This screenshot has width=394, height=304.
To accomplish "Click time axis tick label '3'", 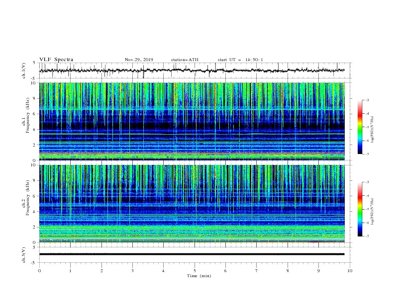I will click(x=132, y=271).
